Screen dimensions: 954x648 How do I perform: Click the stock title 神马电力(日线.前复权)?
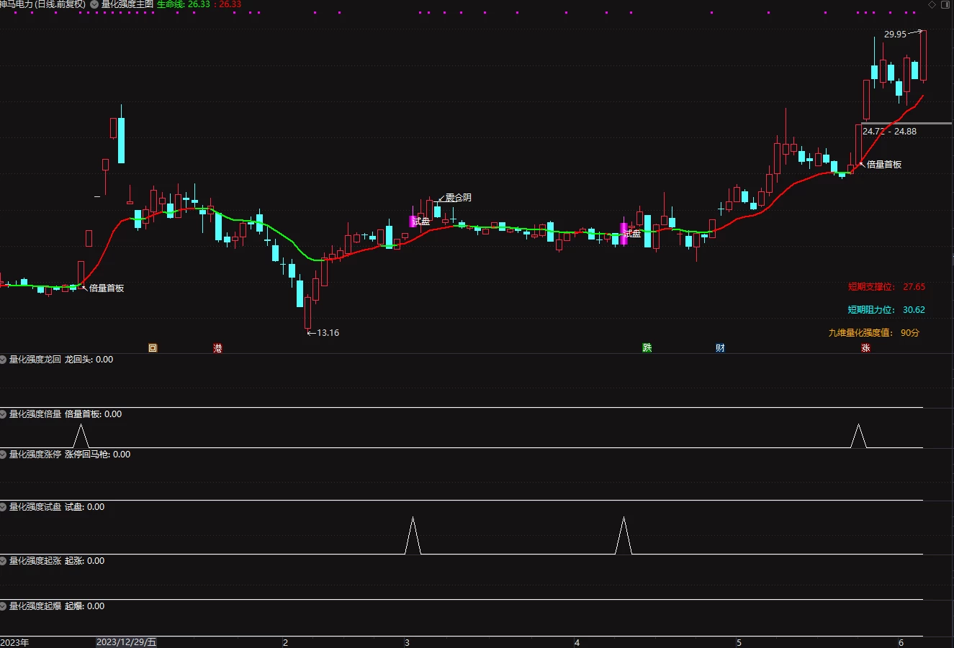(x=42, y=4)
